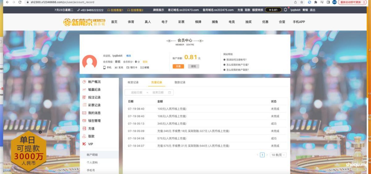
Task: Click the VIP icon in sidebar
Action: pyautogui.click(x=84, y=144)
